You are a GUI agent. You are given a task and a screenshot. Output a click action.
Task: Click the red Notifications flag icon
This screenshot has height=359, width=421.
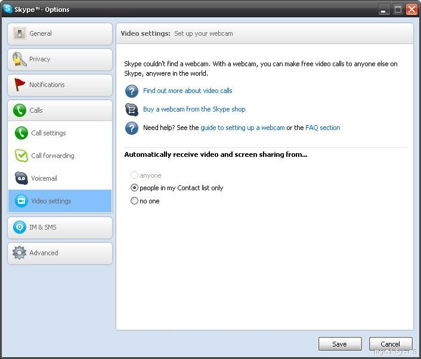click(x=20, y=85)
